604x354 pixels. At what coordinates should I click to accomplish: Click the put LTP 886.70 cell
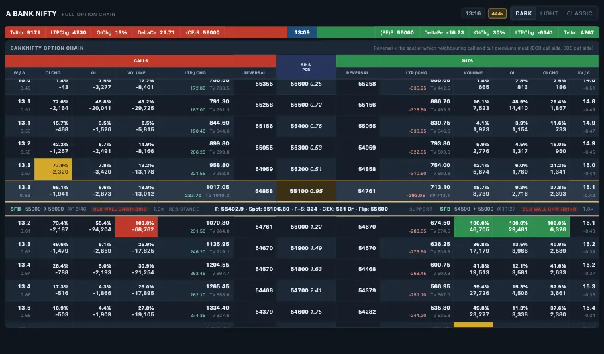coord(416,105)
